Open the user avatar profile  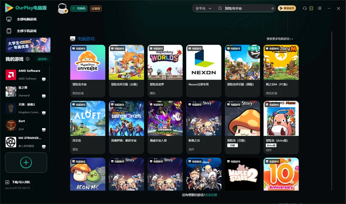[62, 8]
